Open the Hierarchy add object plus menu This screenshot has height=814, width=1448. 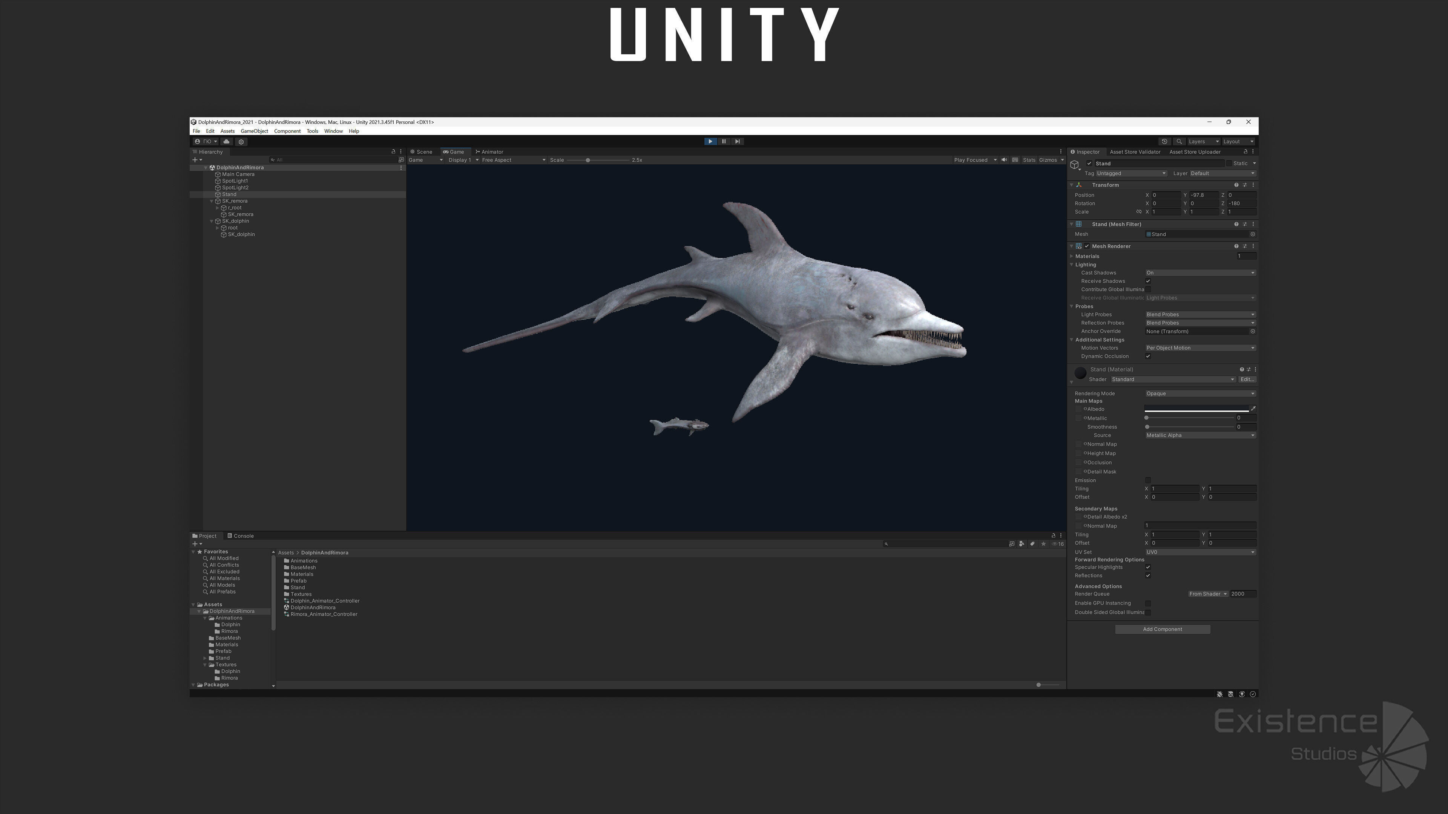coord(197,160)
